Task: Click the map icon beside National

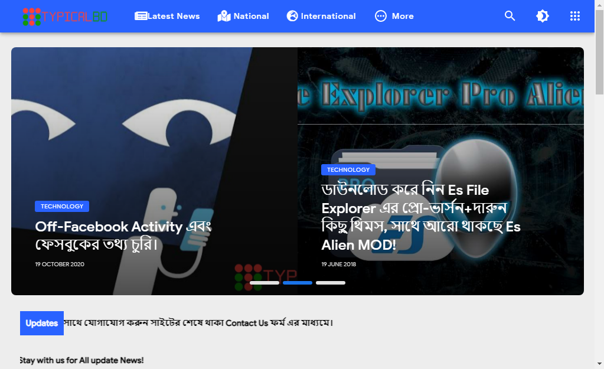Action: coord(224,16)
